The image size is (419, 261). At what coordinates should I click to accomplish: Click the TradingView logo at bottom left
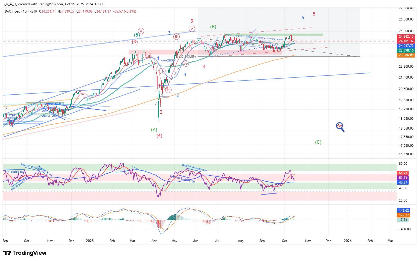click(x=25, y=253)
